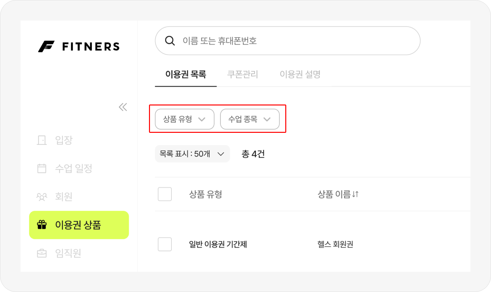Click the magnifier search icon
Image resolution: width=491 pixels, height=292 pixels.
pyautogui.click(x=170, y=41)
